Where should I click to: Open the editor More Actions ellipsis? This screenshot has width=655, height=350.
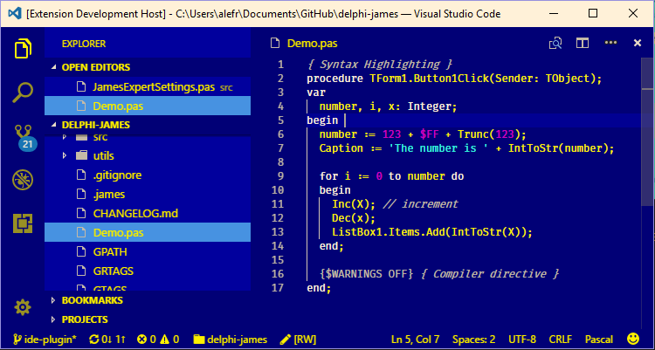point(610,43)
